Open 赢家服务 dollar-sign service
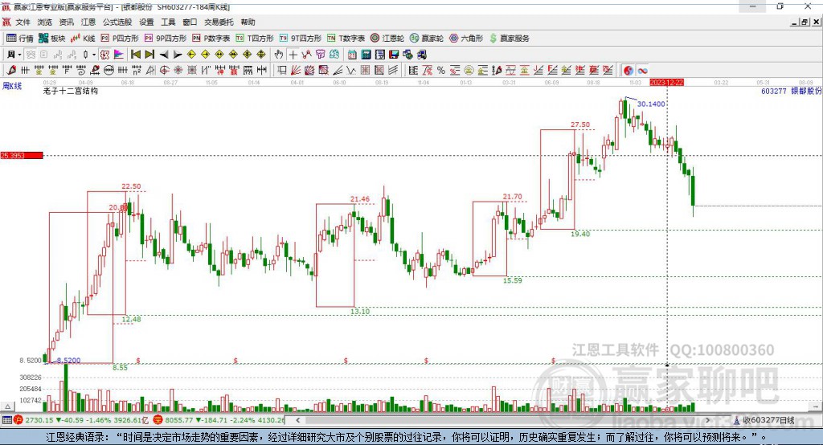The width and height of the screenshot is (823, 445). 509,39
